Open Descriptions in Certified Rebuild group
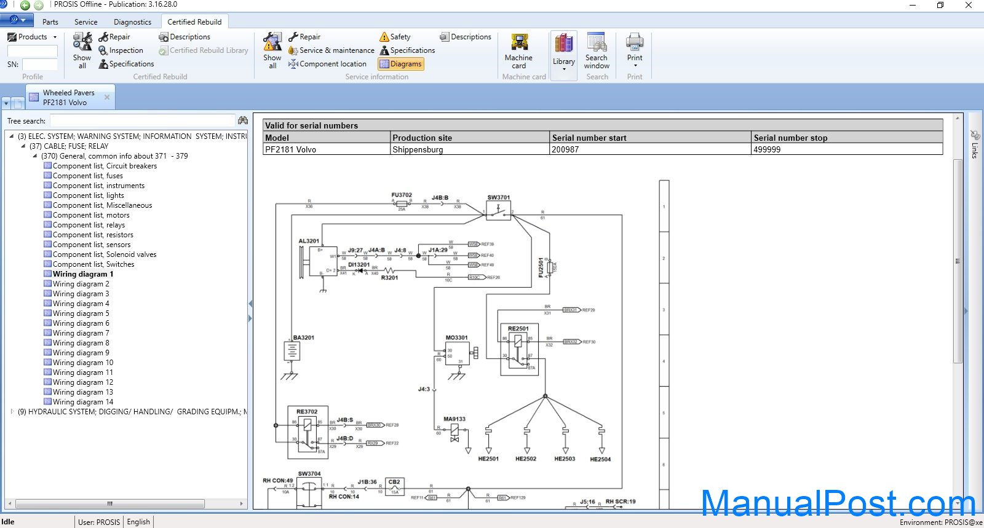 [x=184, y=37]
